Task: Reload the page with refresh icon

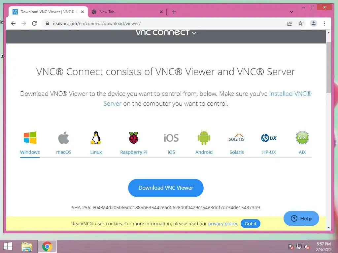Action: click(x=34, y=23)
